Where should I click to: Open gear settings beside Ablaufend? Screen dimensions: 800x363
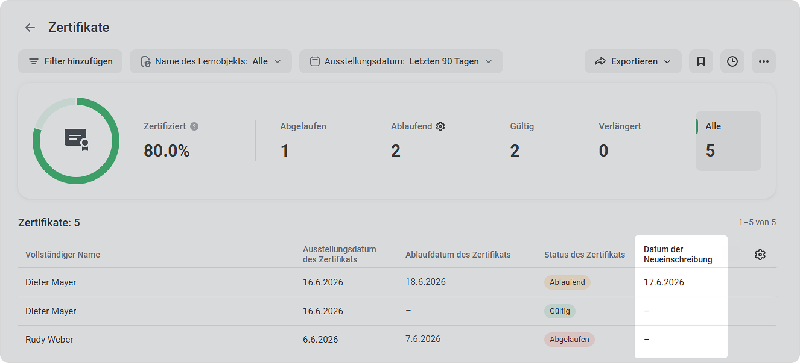click(x=440, y=126)
